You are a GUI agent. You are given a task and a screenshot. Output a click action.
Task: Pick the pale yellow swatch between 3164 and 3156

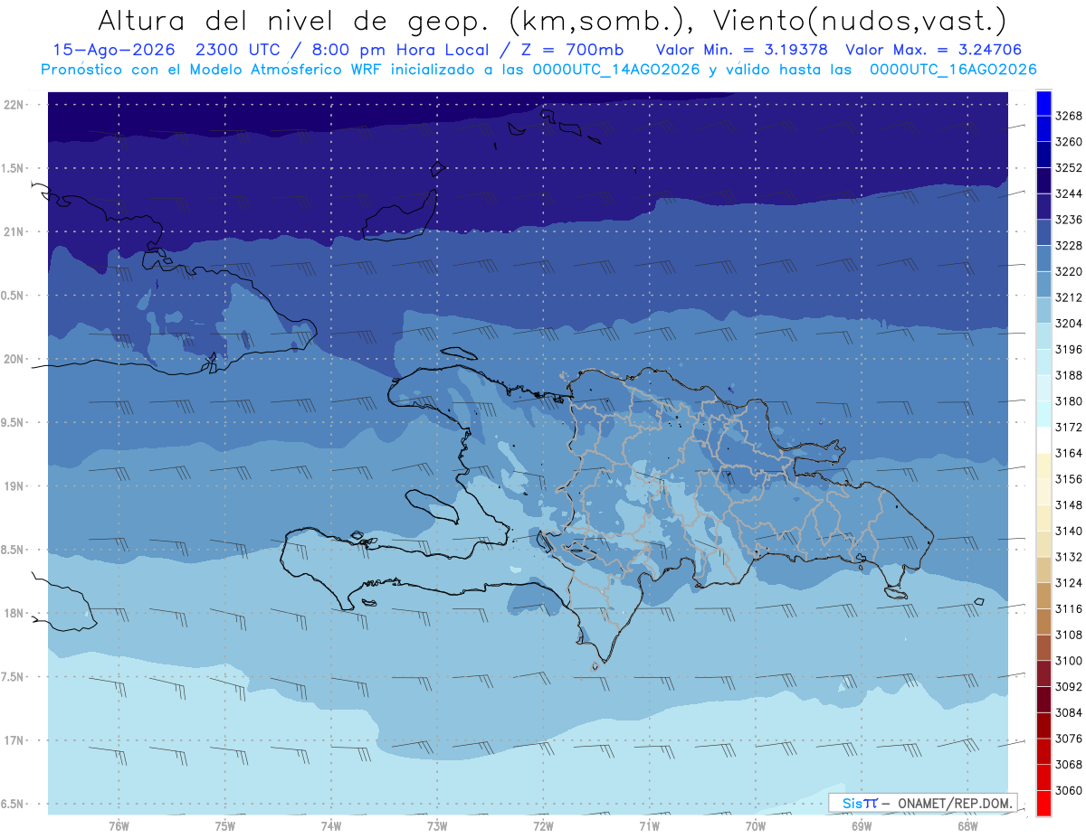(x=1043, y=466)
